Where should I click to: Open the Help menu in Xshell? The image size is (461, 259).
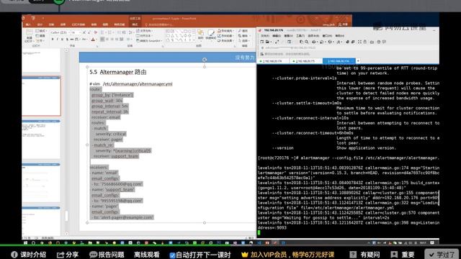tap(339, 36)
